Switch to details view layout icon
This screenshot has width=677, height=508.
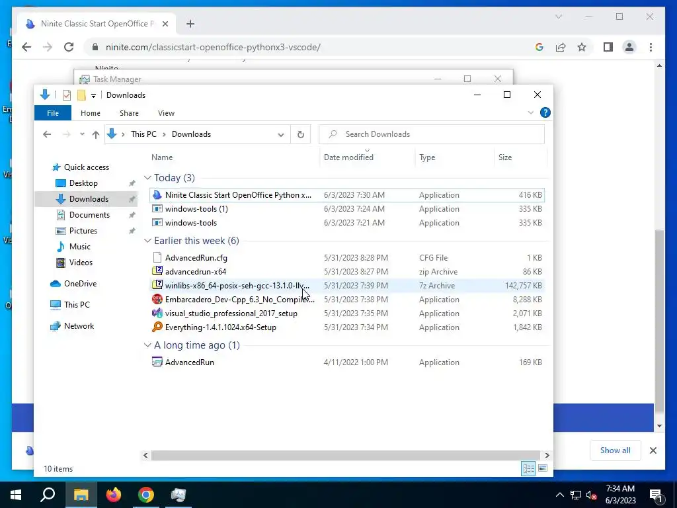(x=528, y=469)
